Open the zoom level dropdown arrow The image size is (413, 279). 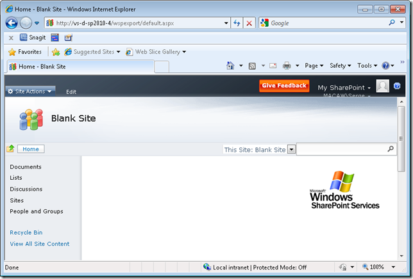click(x=393, y=267)
